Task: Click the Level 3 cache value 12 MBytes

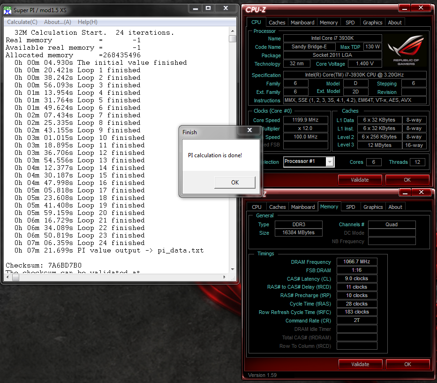Action: tap(380, 146)
